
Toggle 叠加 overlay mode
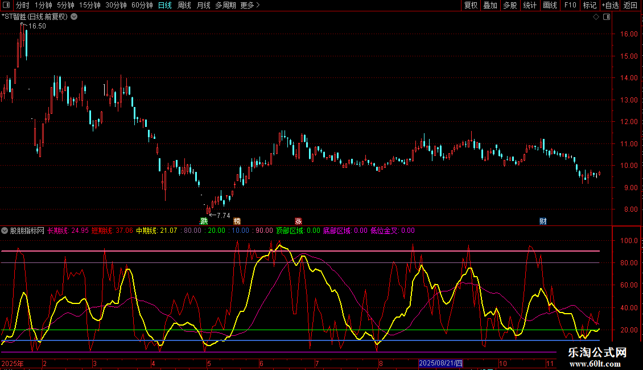pos(490,6)
